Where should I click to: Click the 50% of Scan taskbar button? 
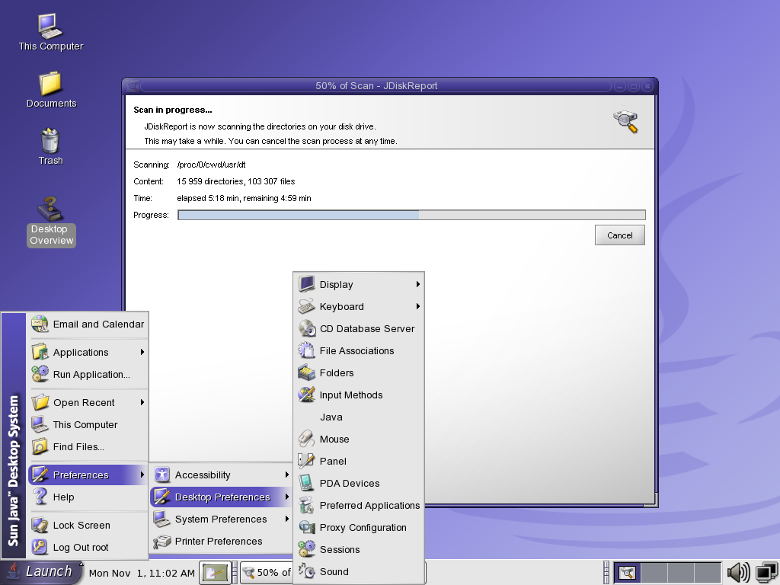267,573
